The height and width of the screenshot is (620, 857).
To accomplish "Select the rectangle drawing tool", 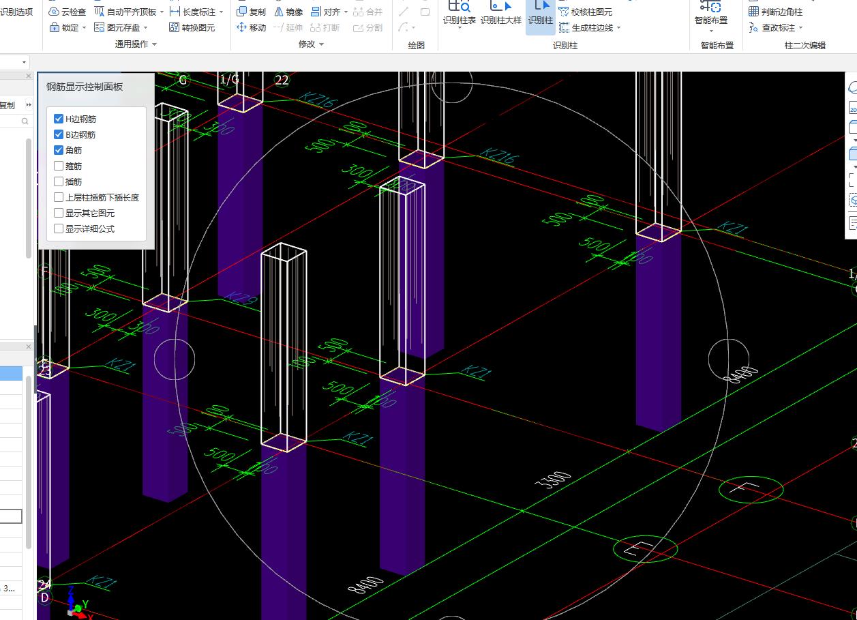I will [x=425, y=12].
